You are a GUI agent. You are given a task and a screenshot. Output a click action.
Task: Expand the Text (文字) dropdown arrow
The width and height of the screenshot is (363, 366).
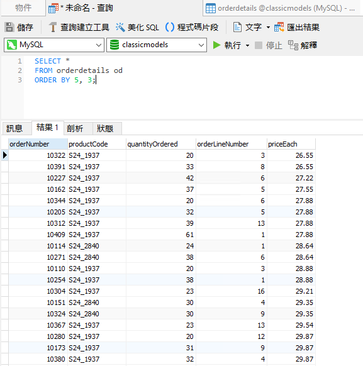click(x=268, y=28)
